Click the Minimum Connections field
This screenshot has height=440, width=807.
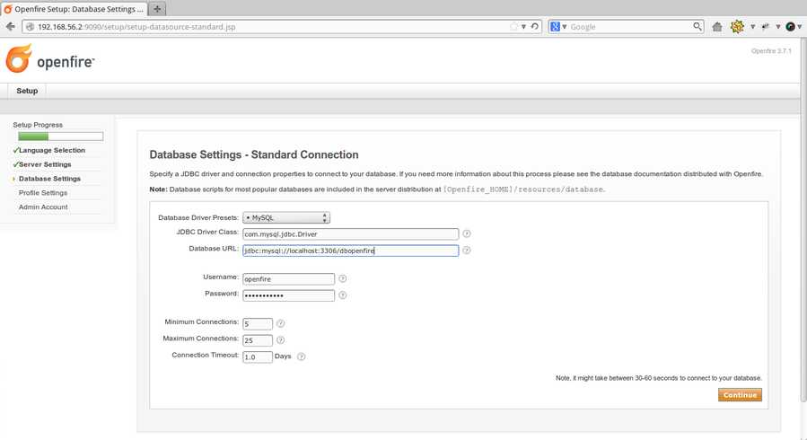click(258, 323)
